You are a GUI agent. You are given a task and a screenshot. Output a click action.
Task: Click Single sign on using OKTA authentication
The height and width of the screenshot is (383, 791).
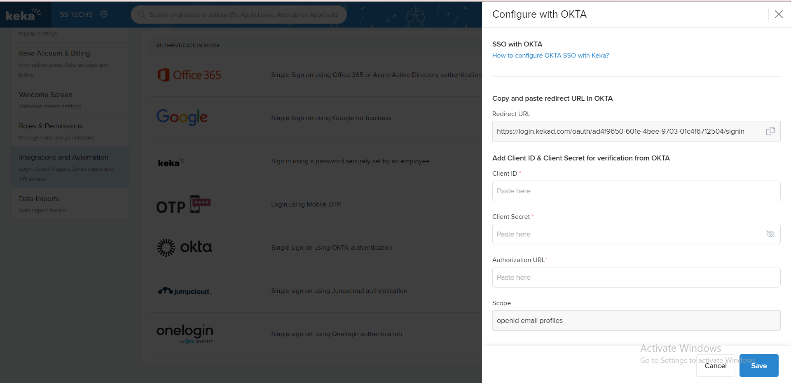pos(332,248)
